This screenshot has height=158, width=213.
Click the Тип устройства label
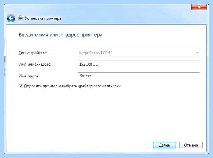click(33, 53)
